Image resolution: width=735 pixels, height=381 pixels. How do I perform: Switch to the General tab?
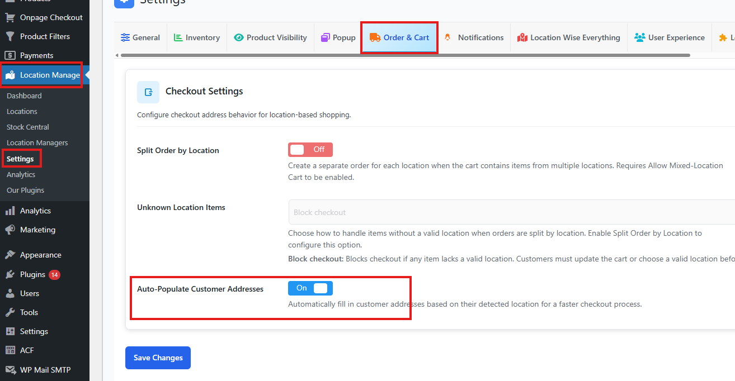(140, 37)
